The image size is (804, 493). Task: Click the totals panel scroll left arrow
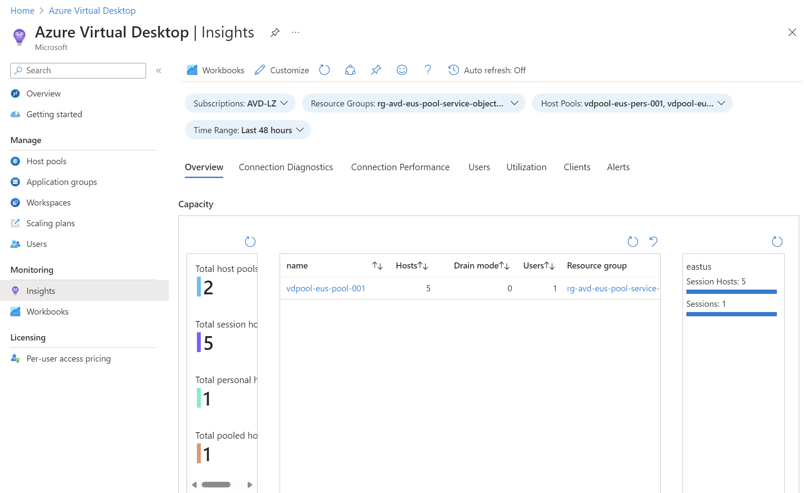(x=194, y=485)
